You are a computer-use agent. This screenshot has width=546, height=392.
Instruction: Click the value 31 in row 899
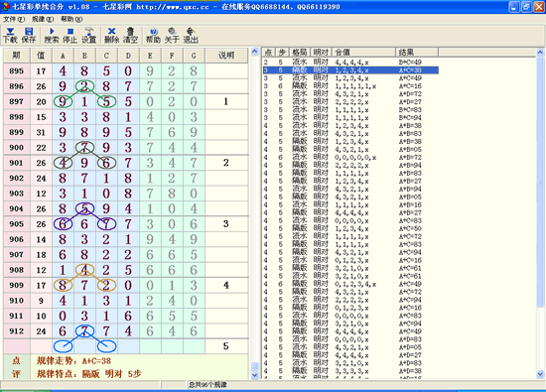tap(41, 132)
